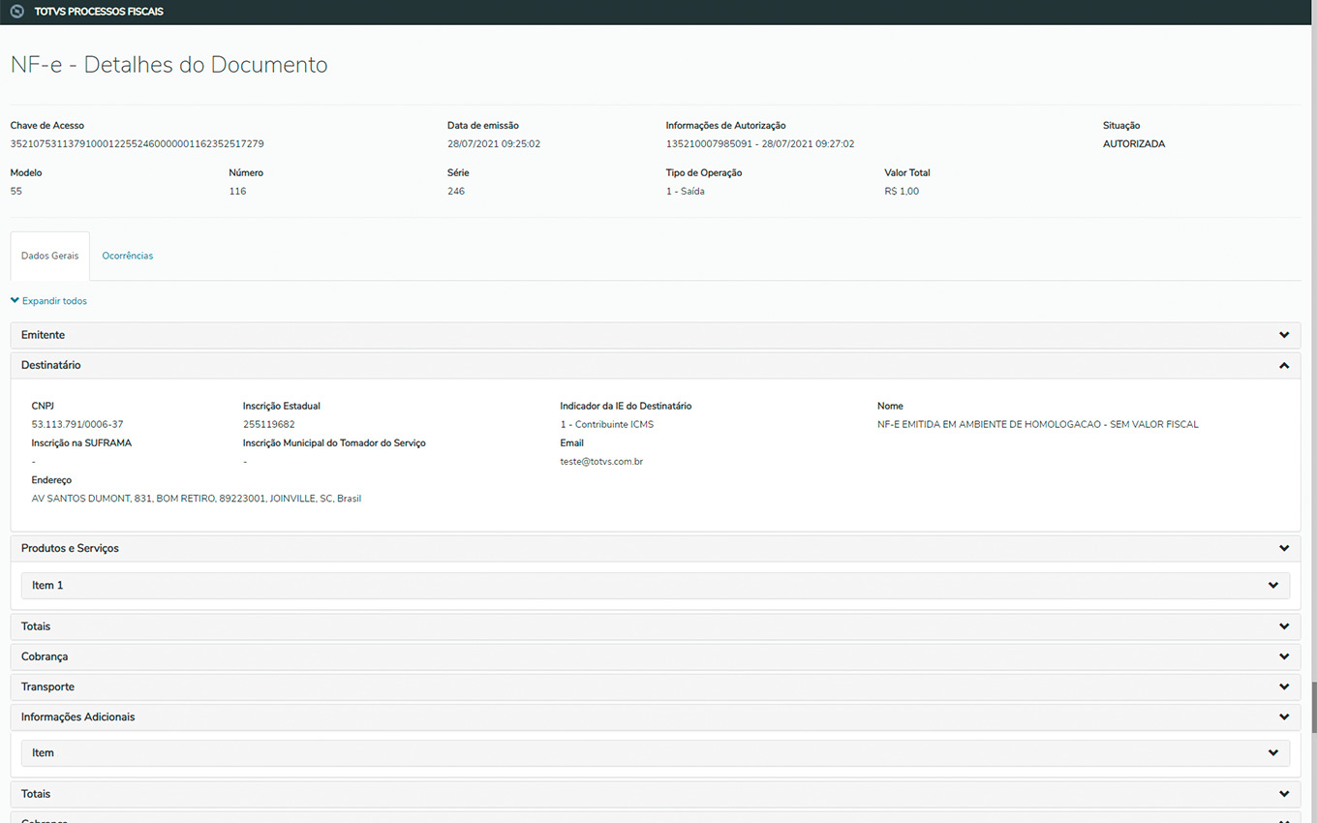The height and width of the screenshot is (823, 1317).
Task: Click the teste@totvs.com.br email text
Action: (x=601, y=462)
